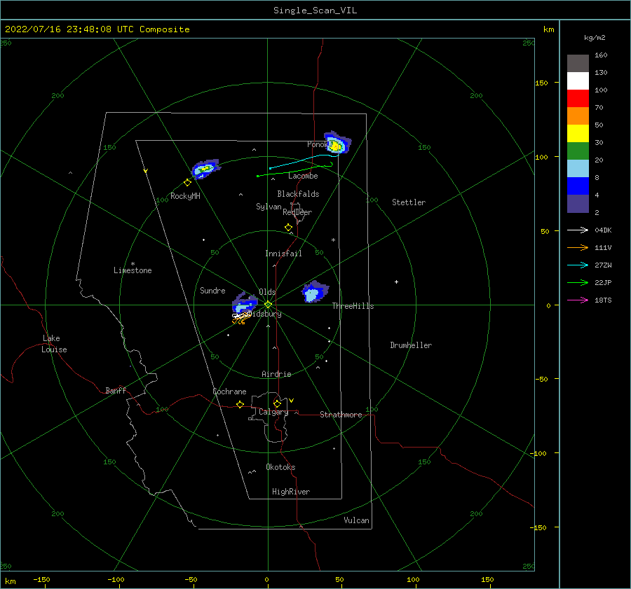Image resolution: width=631 pixels, height=589 pixels.
Task: Click the Limestone label
Action: click(133, 270)
